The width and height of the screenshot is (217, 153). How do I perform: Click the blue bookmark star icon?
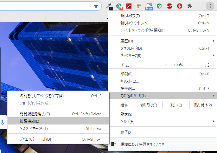click(x=96, y=6)
